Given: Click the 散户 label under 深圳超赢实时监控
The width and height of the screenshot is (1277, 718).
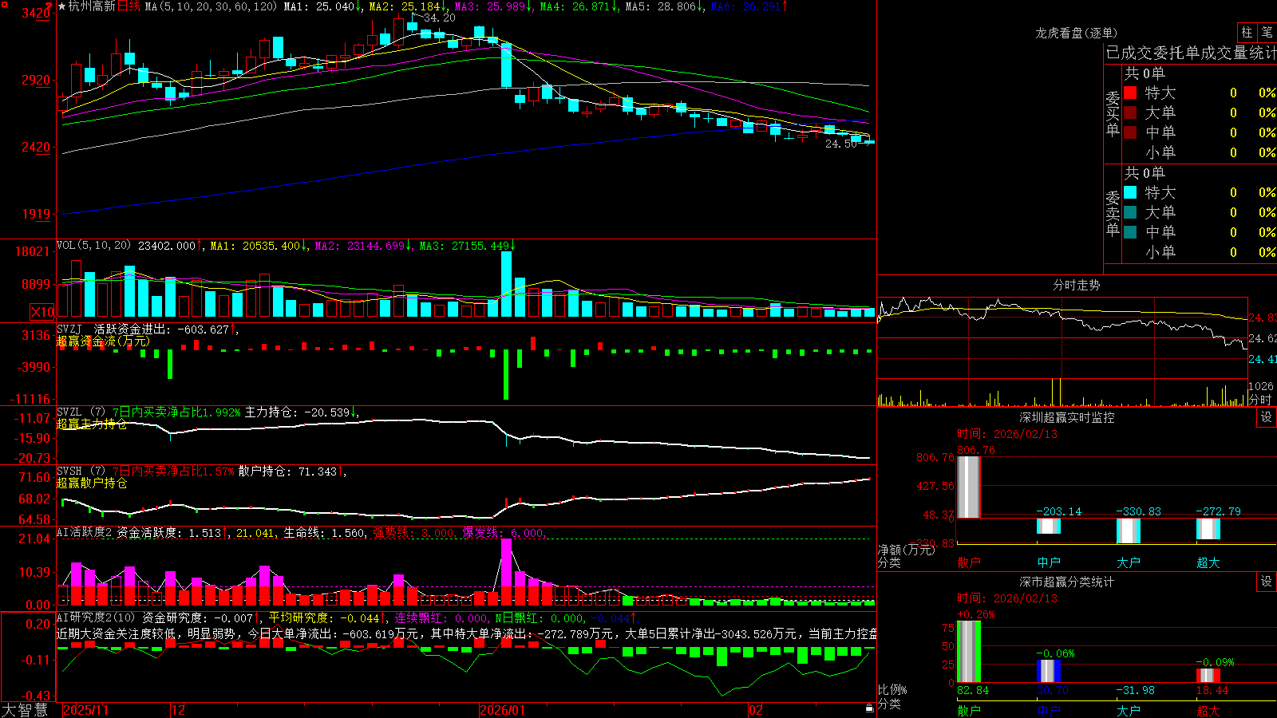Looking at the screenshot, I should 968,562.
